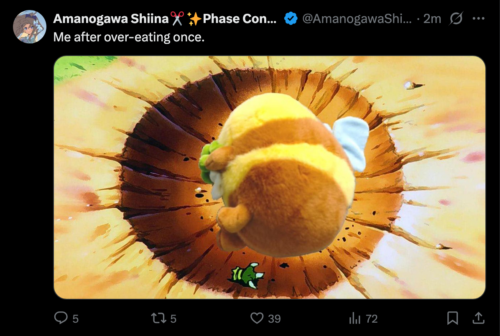Image resolution: width=500 pixels, height=336 pixels.
Task: Click the view count of 72
Action: (x=372, y=318)
